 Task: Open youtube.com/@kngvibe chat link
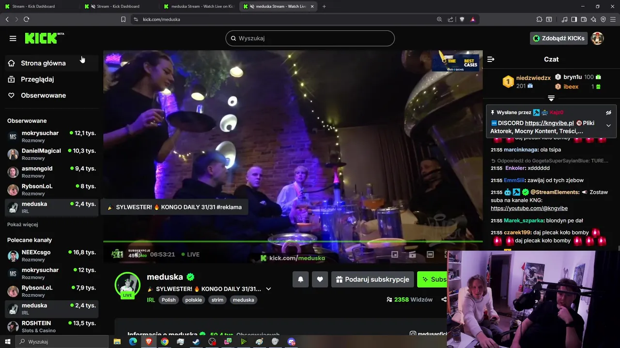[x=529, y=208]
